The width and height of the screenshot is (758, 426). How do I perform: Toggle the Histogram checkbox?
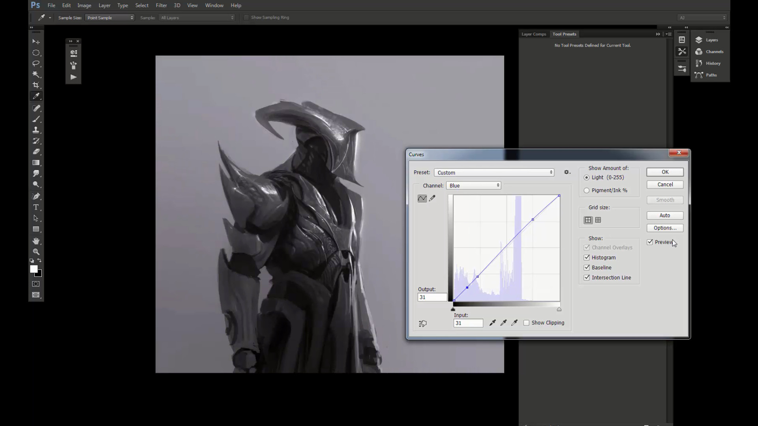pos(587,258)
